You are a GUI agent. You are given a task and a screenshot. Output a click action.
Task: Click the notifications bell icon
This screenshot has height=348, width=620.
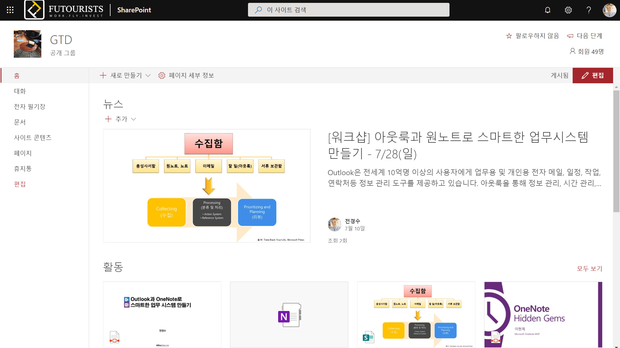point(547,10)
